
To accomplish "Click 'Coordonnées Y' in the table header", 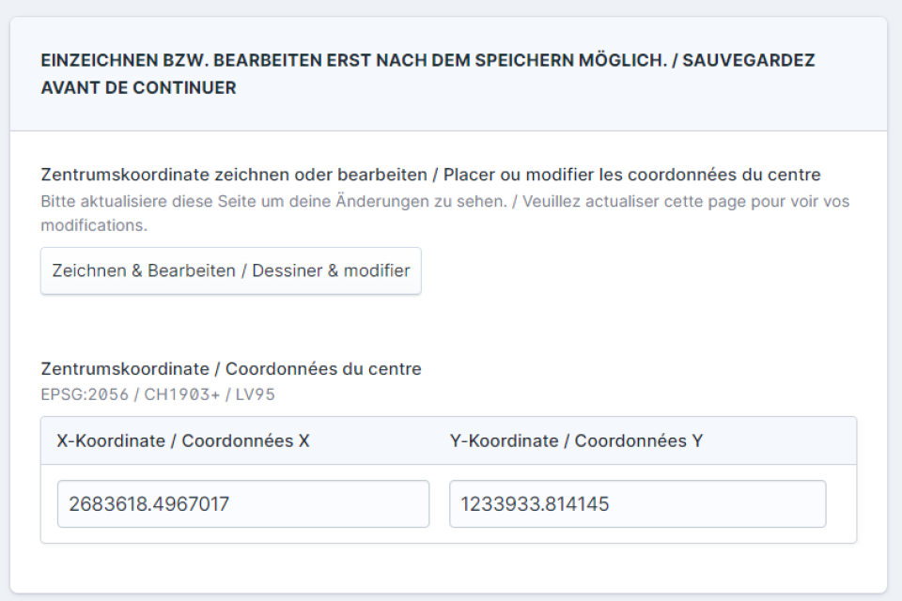I will point(638,440).
